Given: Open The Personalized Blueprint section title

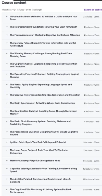Looking at the screenshot, I should point(44,133).
